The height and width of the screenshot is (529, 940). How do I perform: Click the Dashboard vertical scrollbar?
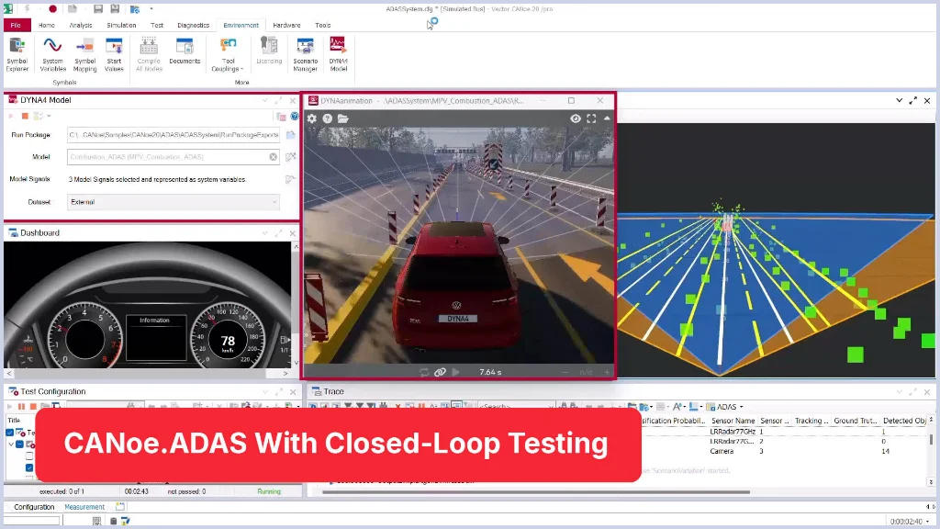pos(296,305)
